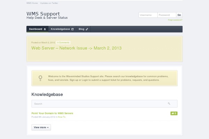Open the How-To category link
The width and height of the screenshot is (209, 139).
pyautogui.click(x=62, y=117)
